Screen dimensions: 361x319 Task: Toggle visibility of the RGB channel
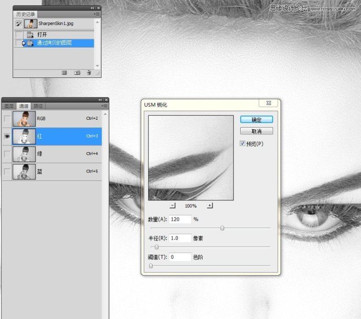pyautogui.click(x=7, y=119)
